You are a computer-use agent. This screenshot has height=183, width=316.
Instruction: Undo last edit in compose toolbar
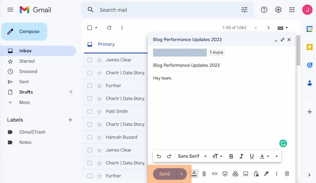coord(159,156)
